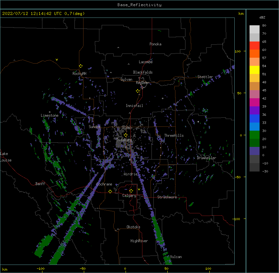This screenshot has width=279, height=273.
Task: Click the orange swatch between 60 and 57
Action: (254, 53)
